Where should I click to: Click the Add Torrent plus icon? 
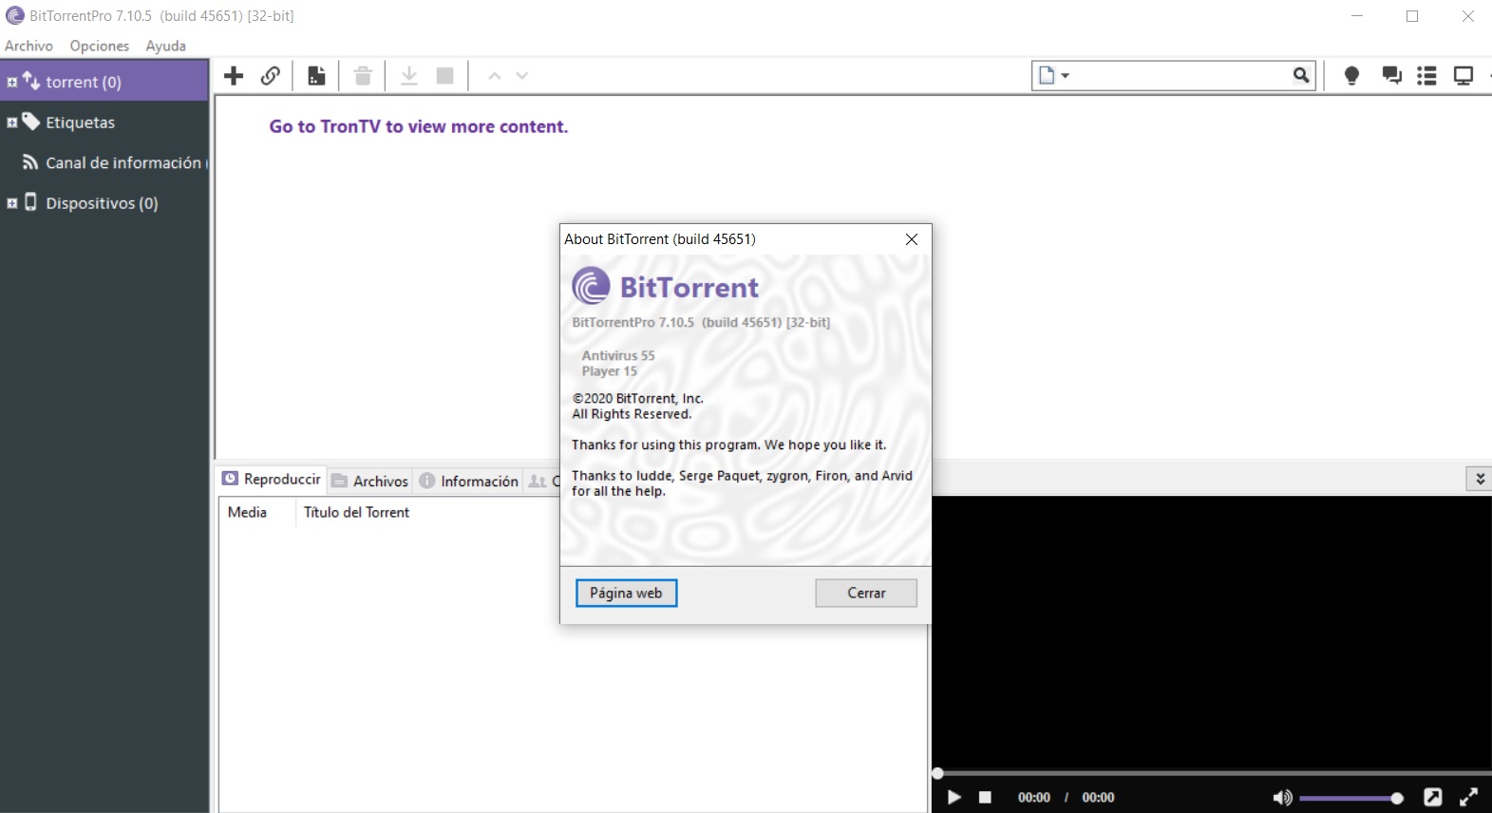click(234, 76)
